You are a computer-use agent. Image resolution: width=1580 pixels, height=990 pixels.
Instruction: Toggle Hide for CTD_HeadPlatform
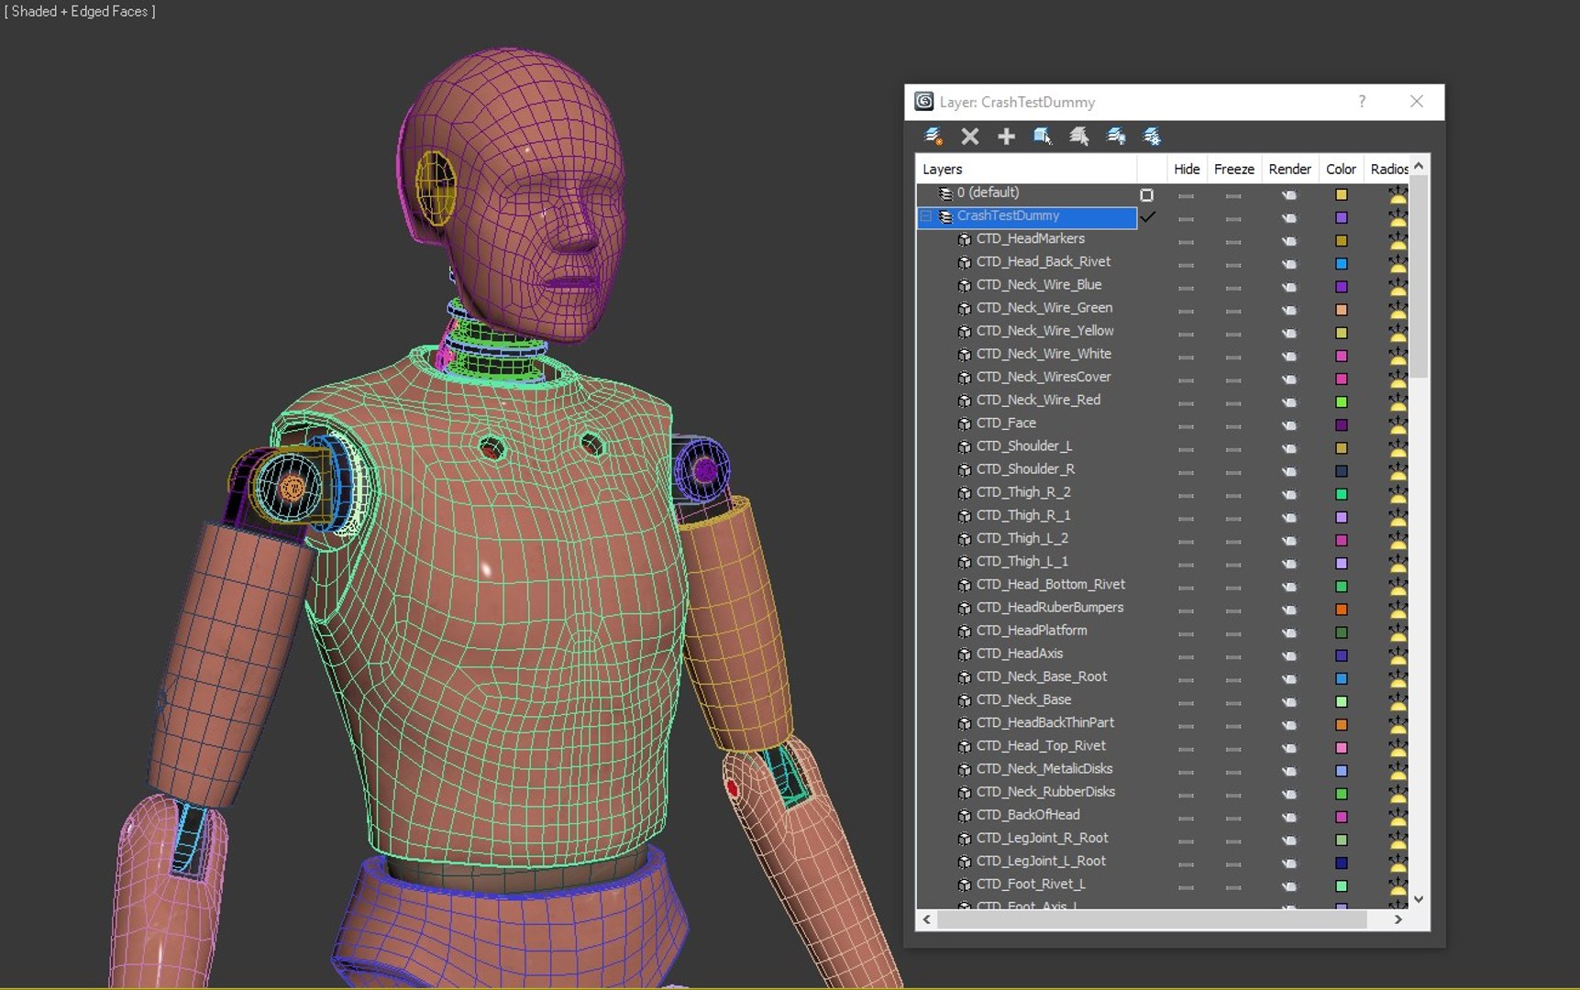(x=1186, y=633)
